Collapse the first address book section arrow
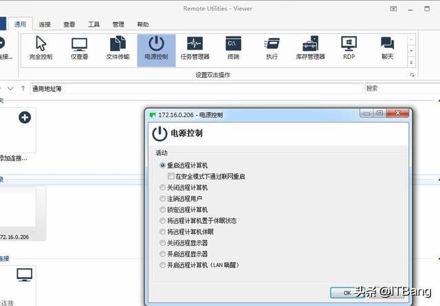 [439, 100]
